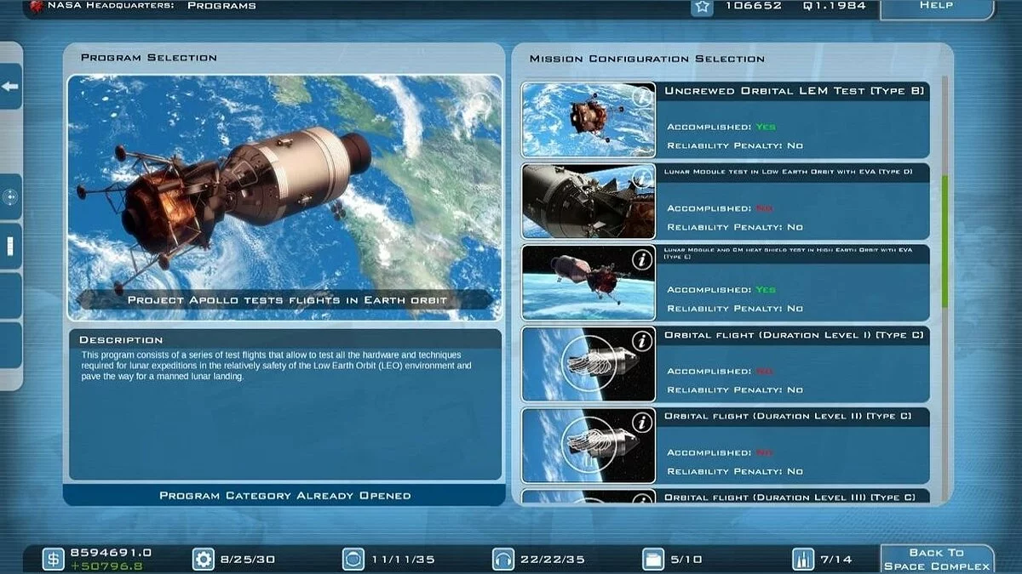Screen dimensions: 1022x574
Task: Select Uncrewed Orbital LEM Test thumbnail
Action: [x=589, y=119]
